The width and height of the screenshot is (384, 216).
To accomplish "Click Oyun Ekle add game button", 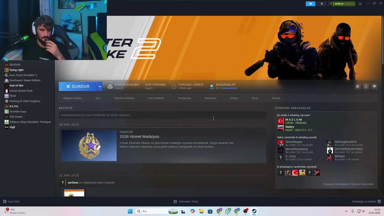I will [x=11, y=202].
